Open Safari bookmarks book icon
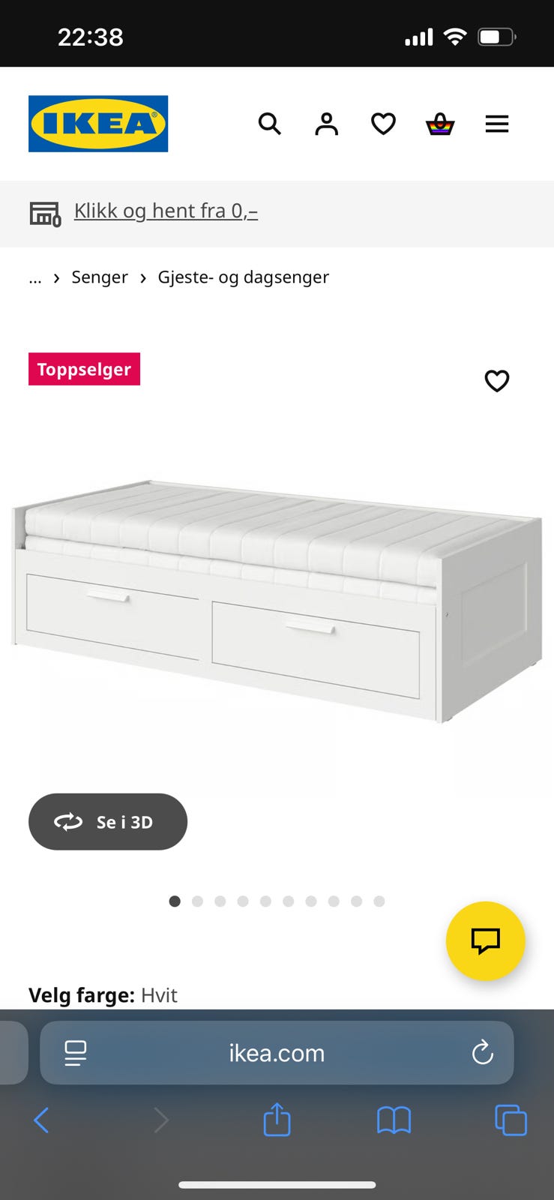Viewport: 554px width, 1200px height. point(394,1120)
